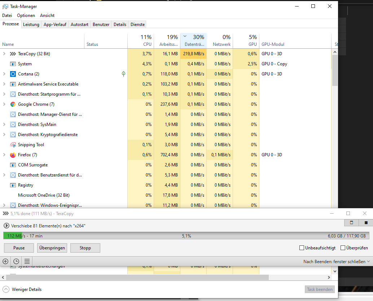Click the Überspringen button
The image size is (373, 301).
(52, 248)
